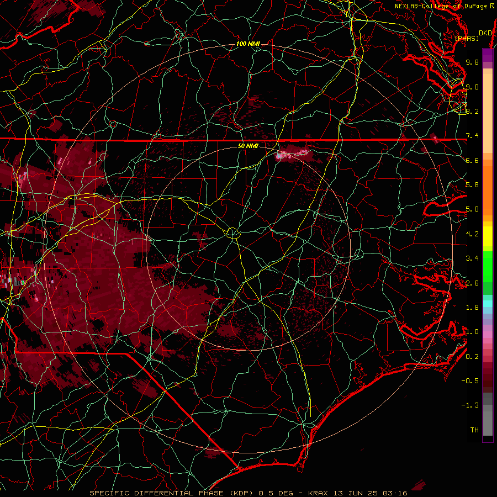497x497 pixels.
Task: Click the -0.5 scale label
Action: tap(470, 381)
